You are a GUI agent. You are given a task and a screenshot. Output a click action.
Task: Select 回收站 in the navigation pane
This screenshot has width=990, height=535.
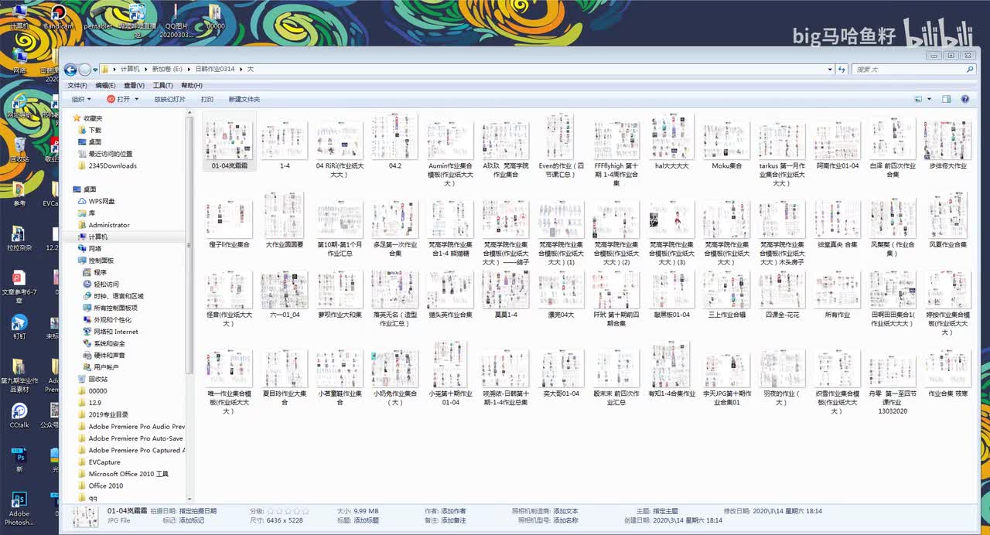point(97,379)
